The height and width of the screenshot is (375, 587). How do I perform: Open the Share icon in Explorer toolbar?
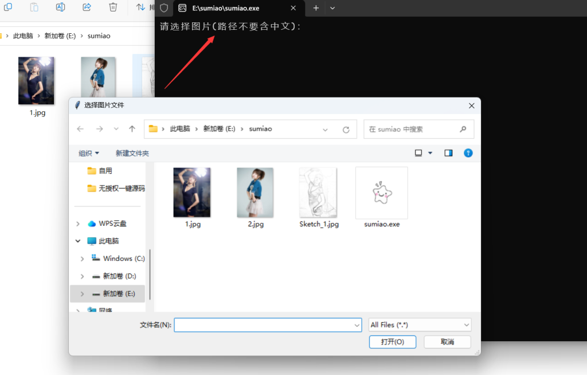[x=87, y=8]
